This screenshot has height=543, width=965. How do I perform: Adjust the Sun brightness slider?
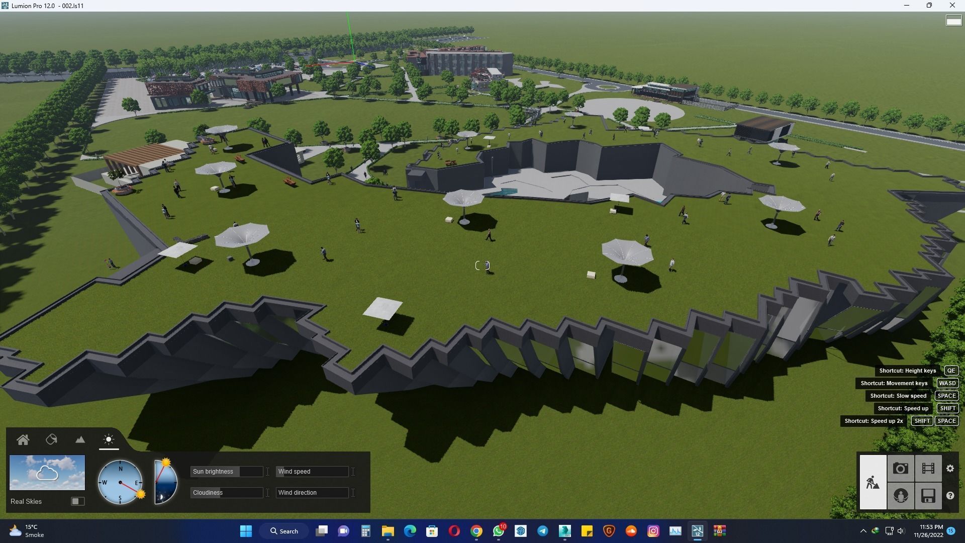(227, 472)
